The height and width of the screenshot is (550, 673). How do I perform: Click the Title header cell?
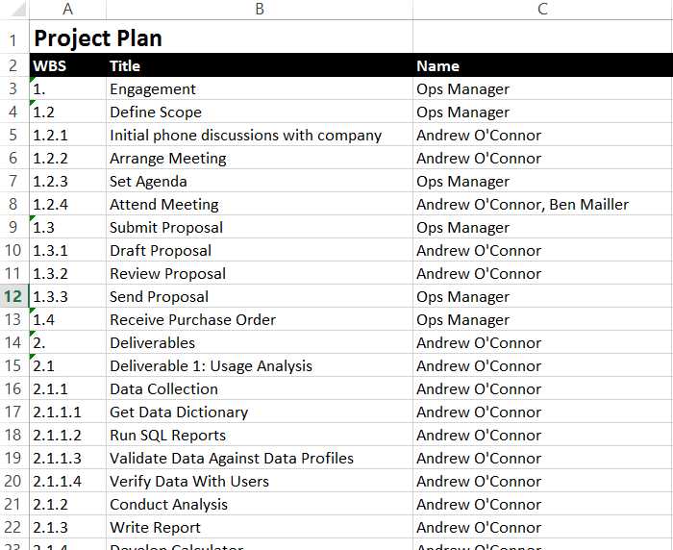[x=260, y=65]
